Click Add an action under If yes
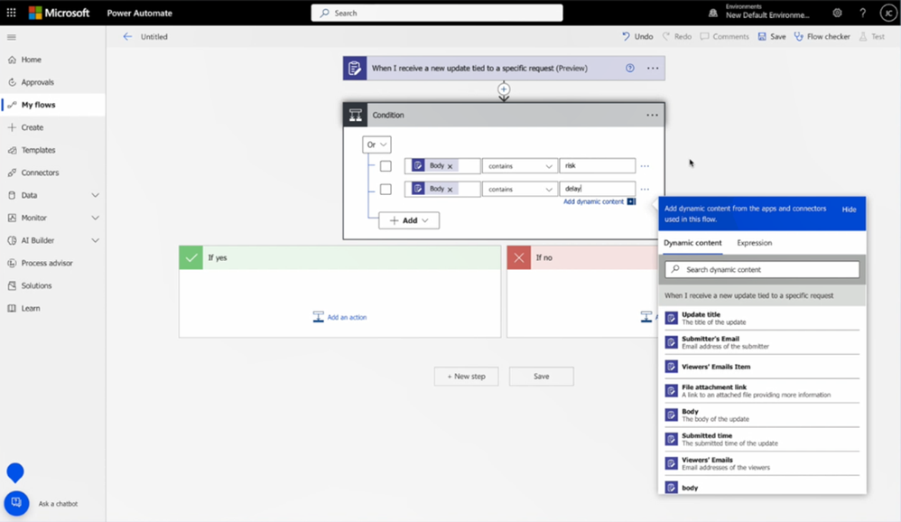This screenshot has width=901, height=522. coord(339,317)
